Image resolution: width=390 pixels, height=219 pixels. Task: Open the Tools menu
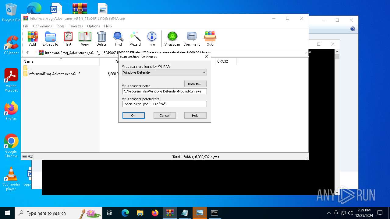[x=60, y=26]
